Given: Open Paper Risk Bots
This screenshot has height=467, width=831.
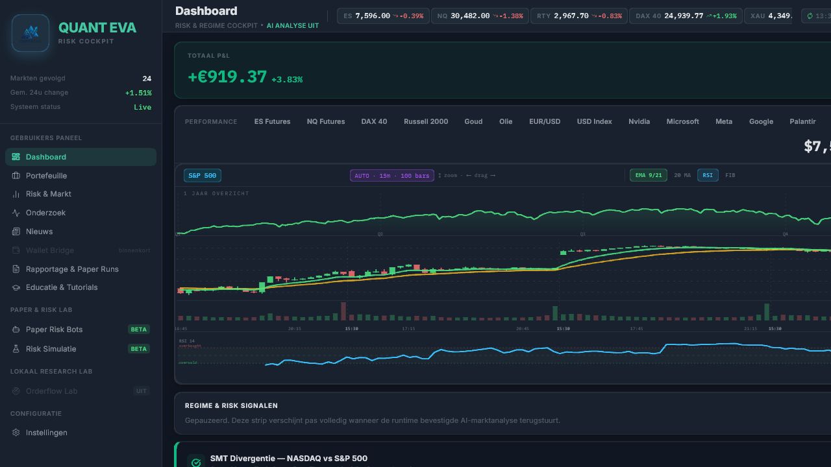Looking at the screenshot, I should click(x=81, y=329).
